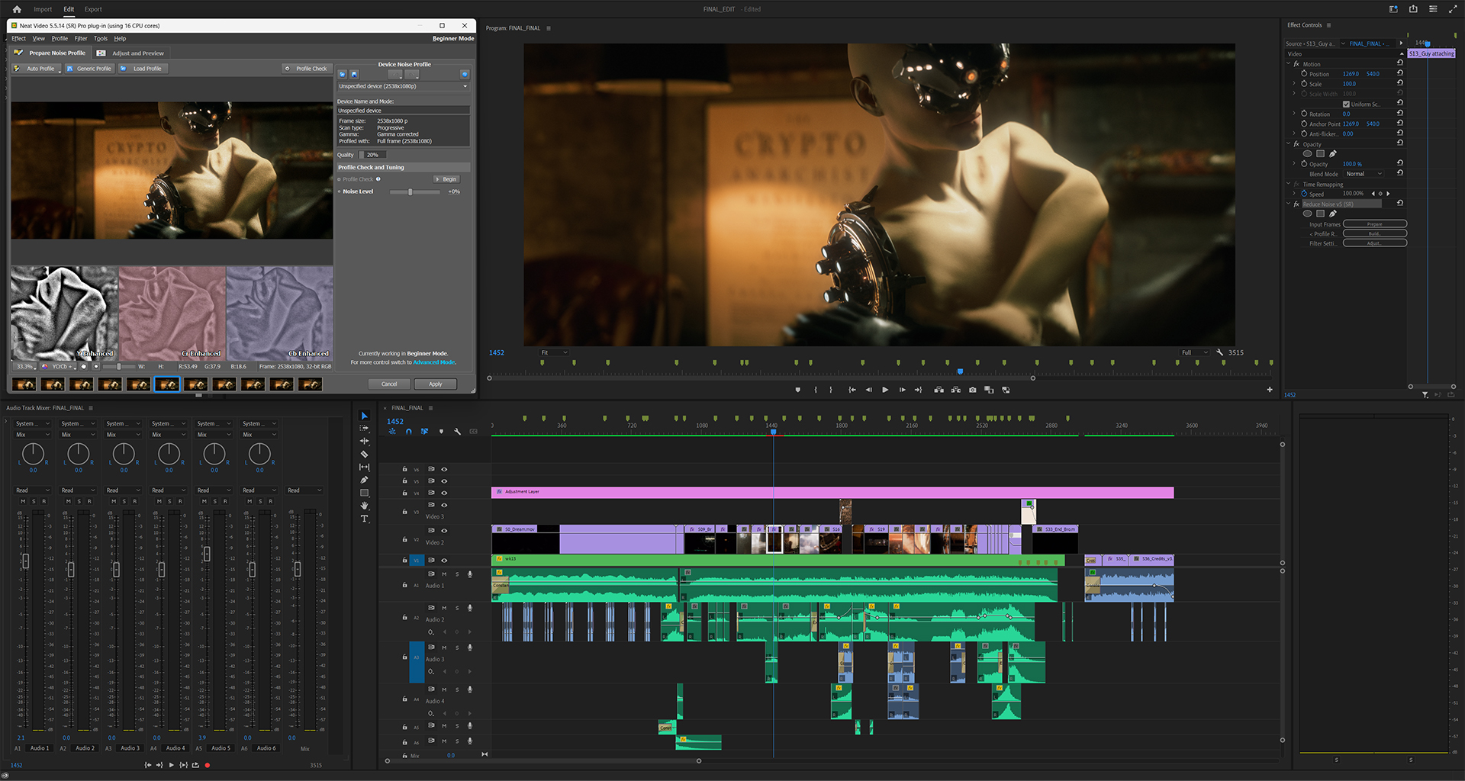
Task: Select the Rectangle tool in timeline toolbar
Action: [x=364, y=493]
